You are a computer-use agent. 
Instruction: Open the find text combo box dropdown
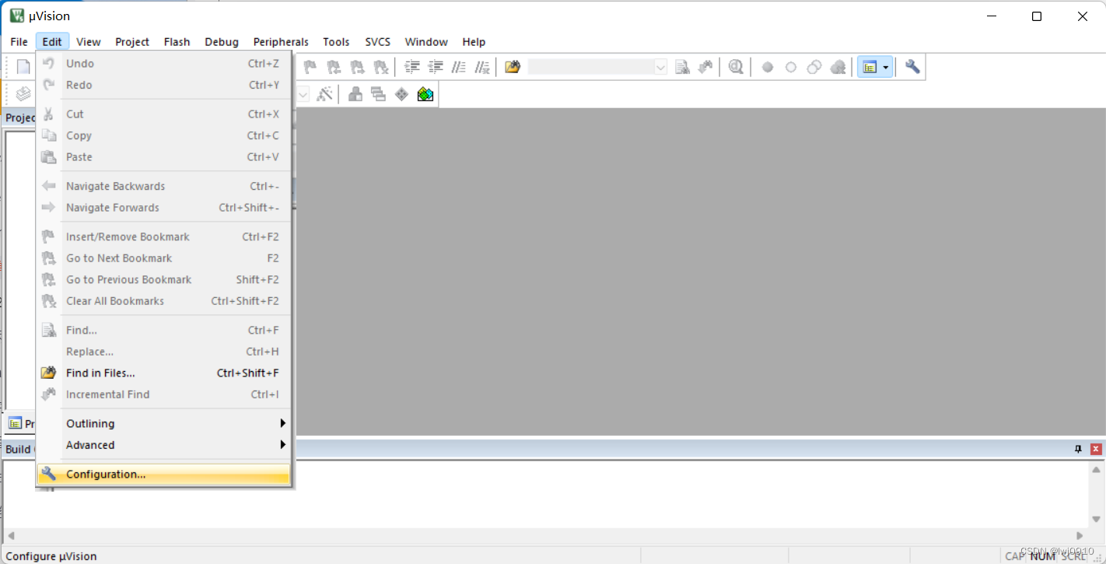[x=660, y=67]
